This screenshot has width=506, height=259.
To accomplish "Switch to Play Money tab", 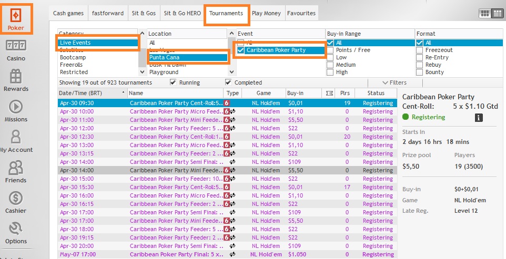I will (x=266, y=13).
